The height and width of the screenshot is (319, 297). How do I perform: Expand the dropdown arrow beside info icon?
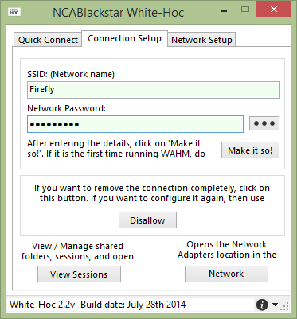point(275,305)
